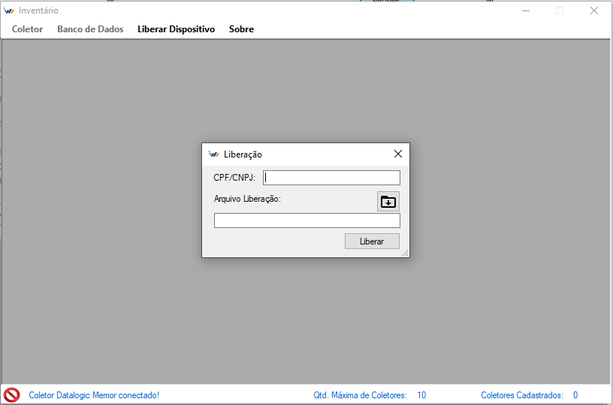This screenshot has height=405, width=613.
Task: Minimize the Inventário window
Action: 525,10
